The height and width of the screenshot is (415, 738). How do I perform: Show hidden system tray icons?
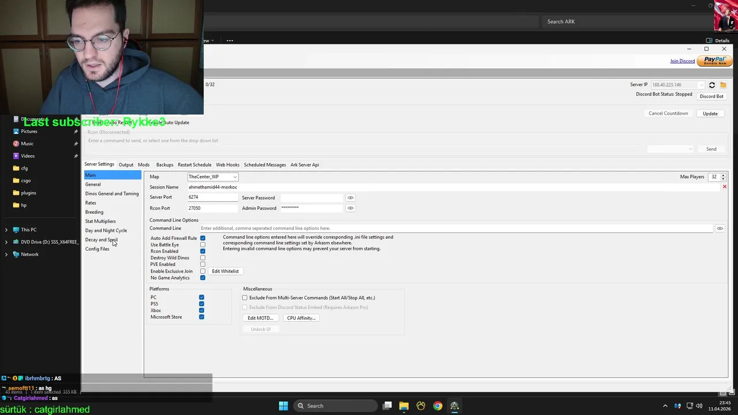[x=665, y=406]
